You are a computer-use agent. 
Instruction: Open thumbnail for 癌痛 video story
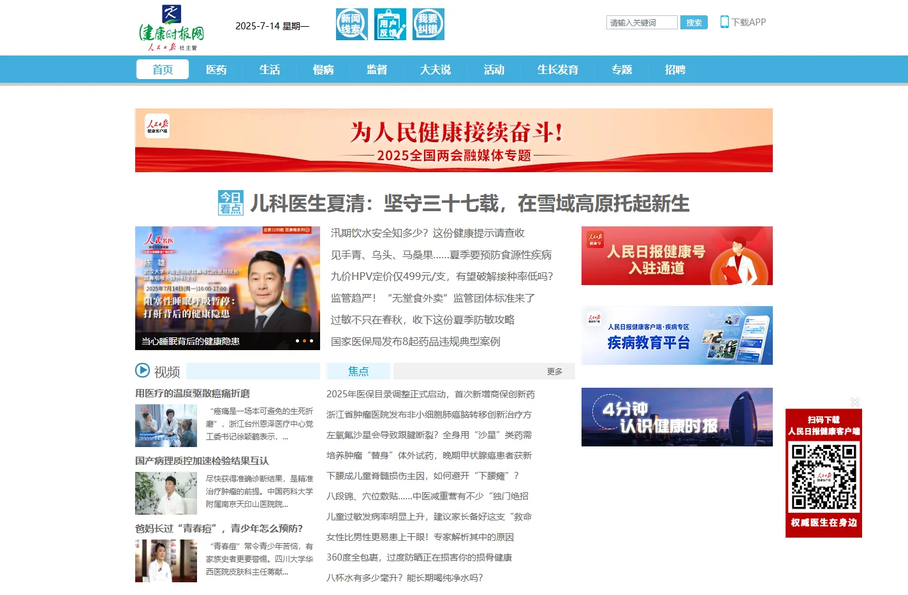(x=166, y=425)
